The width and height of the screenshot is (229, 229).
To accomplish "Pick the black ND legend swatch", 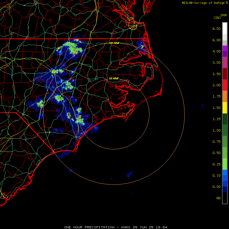I will (x=225, y=198).
